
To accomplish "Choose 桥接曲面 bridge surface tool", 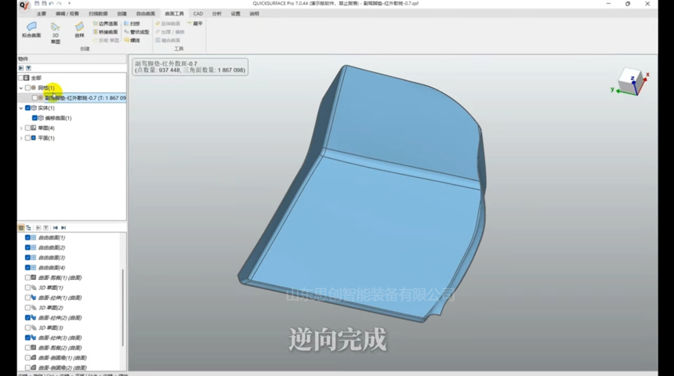I will click(105, 32).
